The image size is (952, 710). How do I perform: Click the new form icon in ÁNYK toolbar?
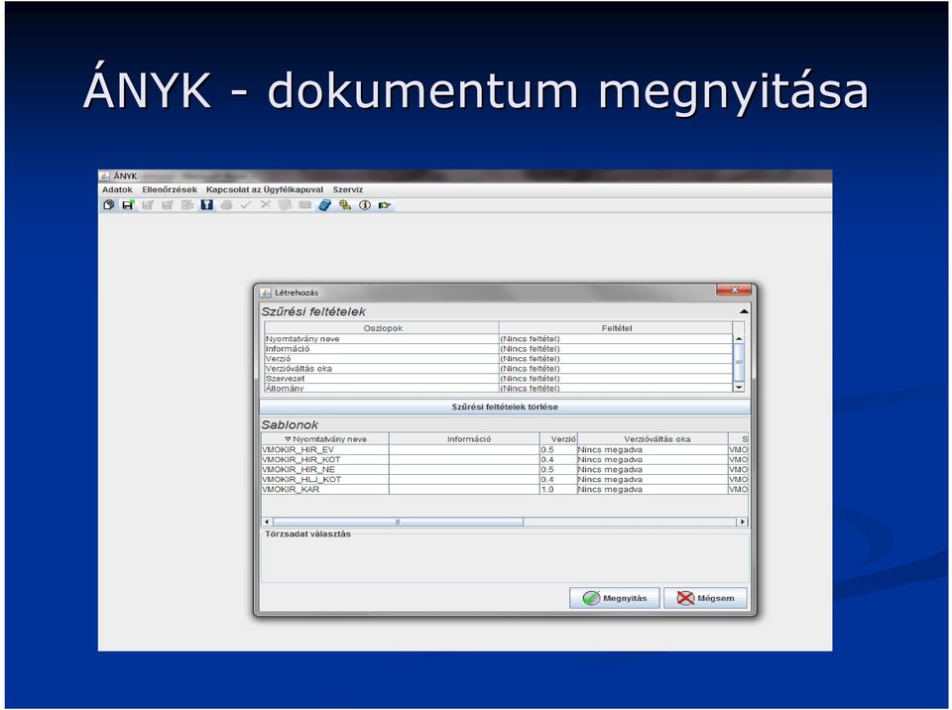click(x=109, y=205)
